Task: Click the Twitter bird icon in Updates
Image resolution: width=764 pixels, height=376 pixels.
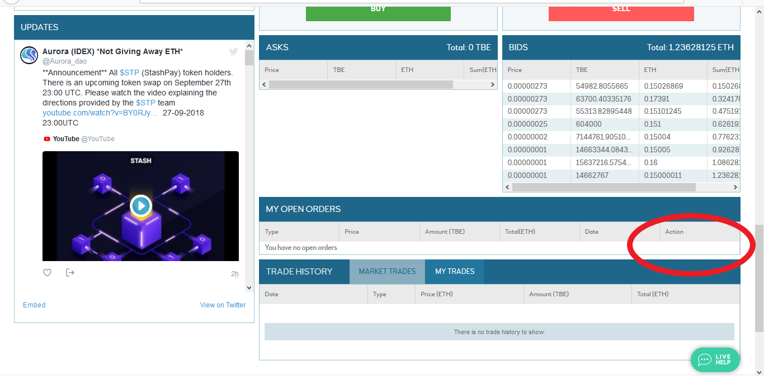Action: click(233, 51)
